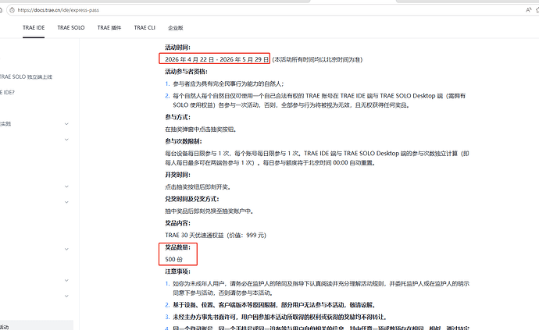Click the 兑奖时间及兑奖方式 heading
539x330 pixels.
click(x=192, y=199)
